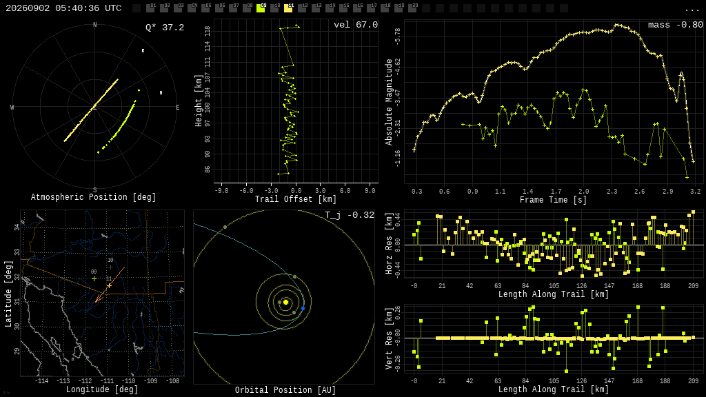Screen dimensions: 706x397
Task: Click the Q* 37.2 quality label
Action: coord(165,28)
